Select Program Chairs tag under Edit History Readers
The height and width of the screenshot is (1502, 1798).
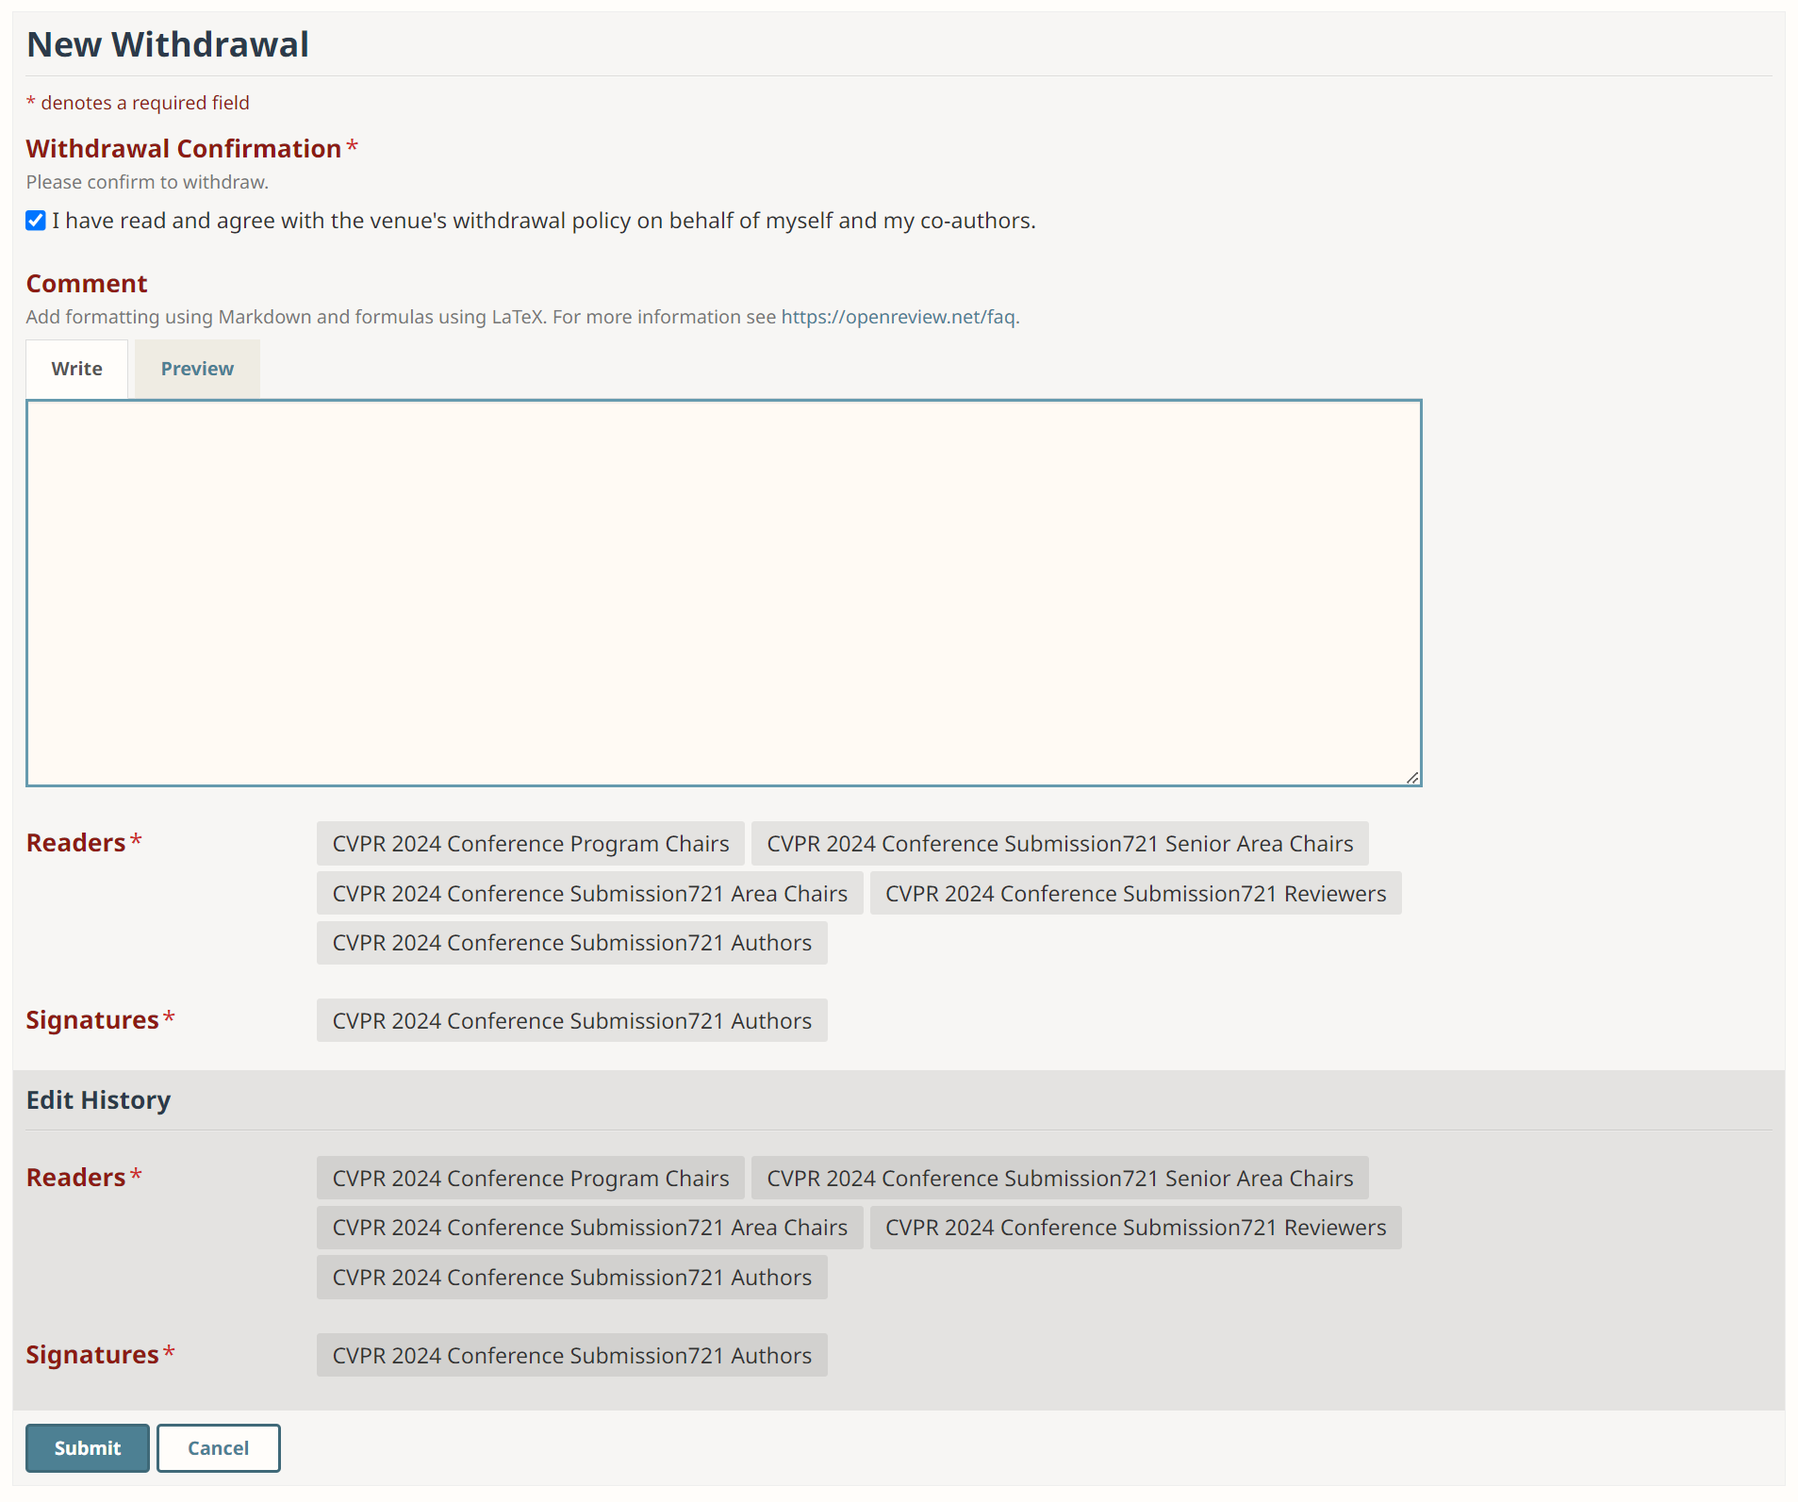(531, 1179)
